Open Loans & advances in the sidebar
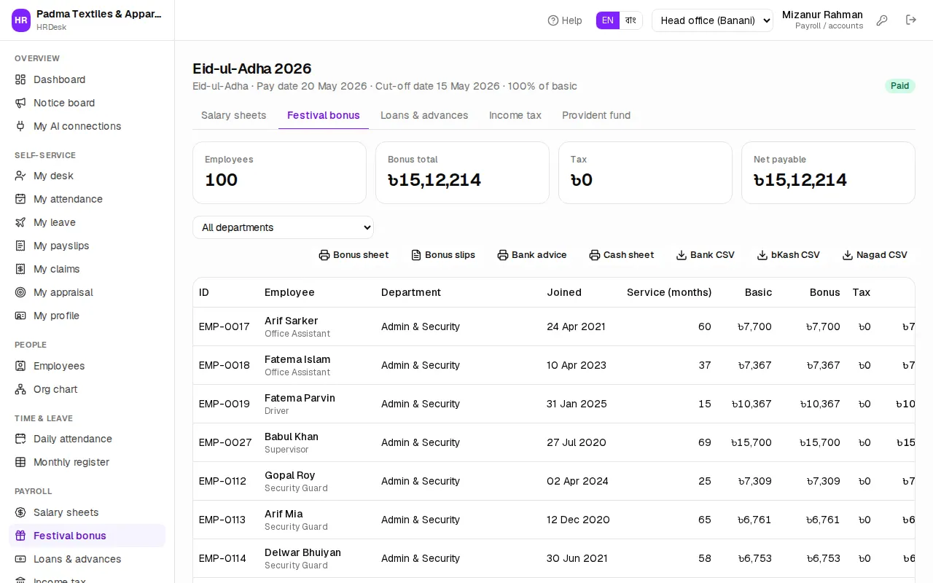 point(87,559)
